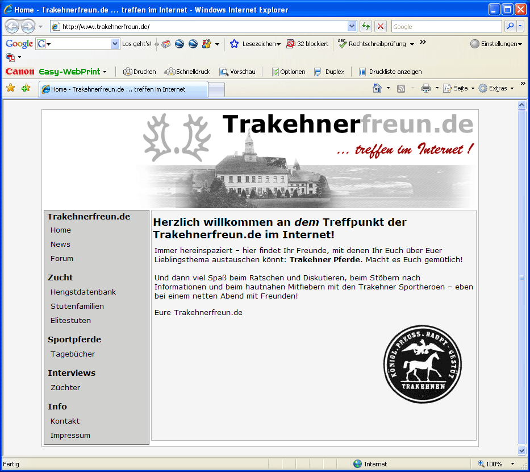Click the Trakehnen seal image

[422, 365]
